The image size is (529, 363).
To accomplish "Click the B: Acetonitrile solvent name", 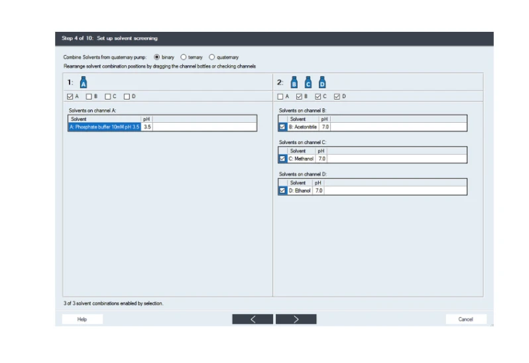I will 303,127.
